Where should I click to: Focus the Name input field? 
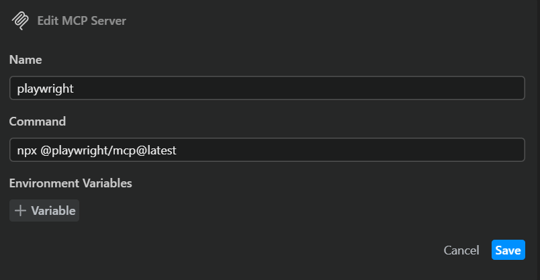click(x=267, y=88)
